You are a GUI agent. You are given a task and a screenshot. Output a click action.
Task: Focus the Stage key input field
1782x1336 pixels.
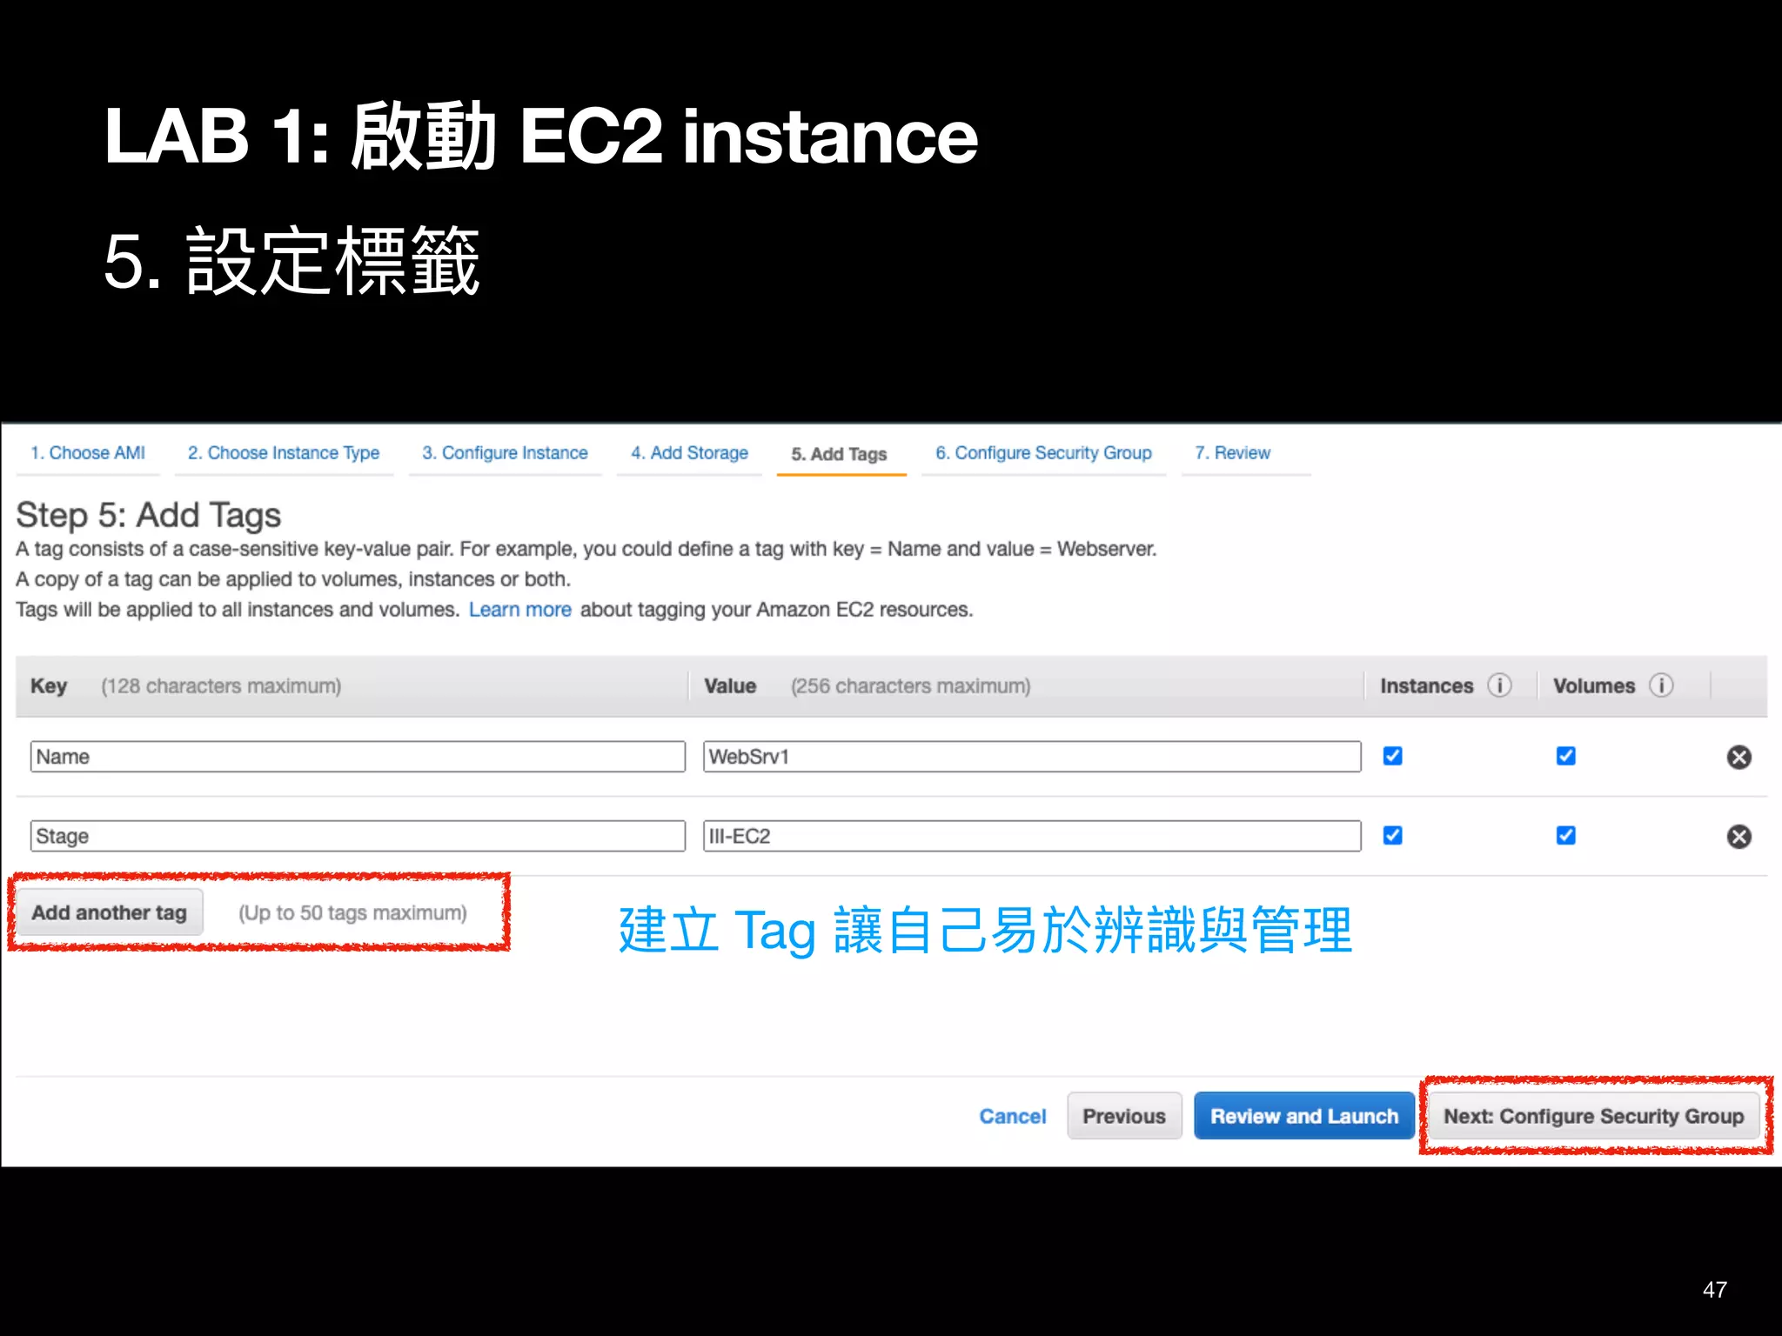[358, 836]
